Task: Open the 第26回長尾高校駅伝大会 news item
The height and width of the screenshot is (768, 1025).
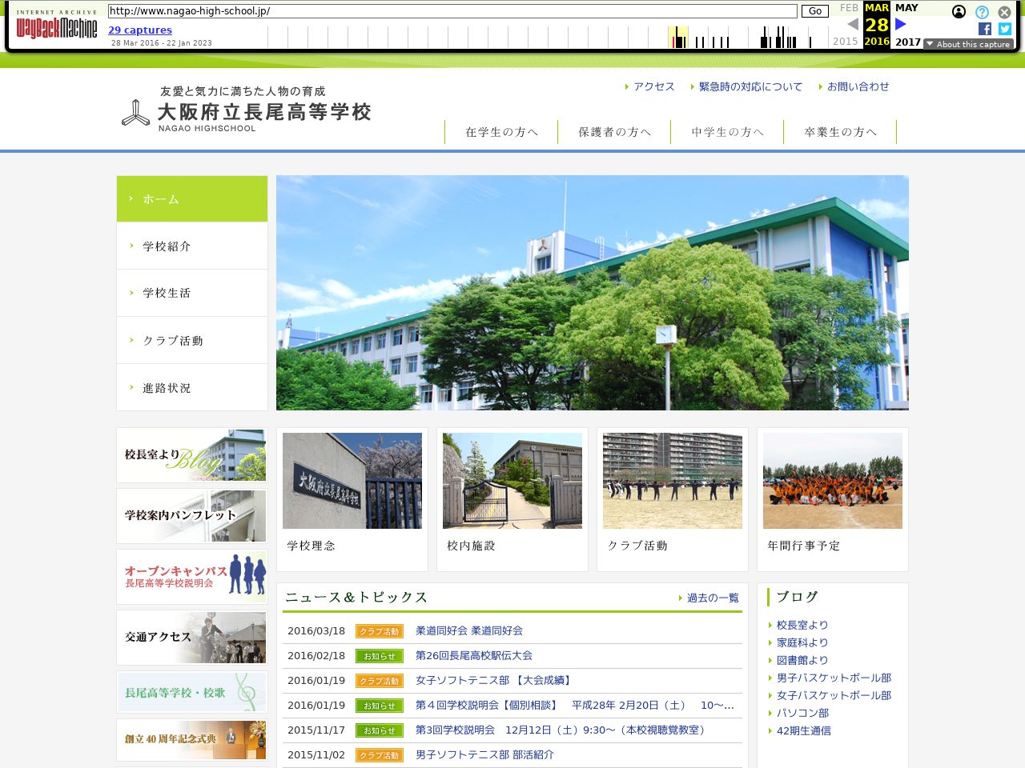Action: tap(473, 655)
